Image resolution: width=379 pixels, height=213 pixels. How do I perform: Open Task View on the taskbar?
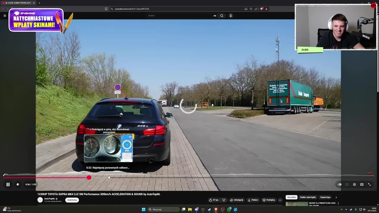pyautogui.click(x=184, y=209)
